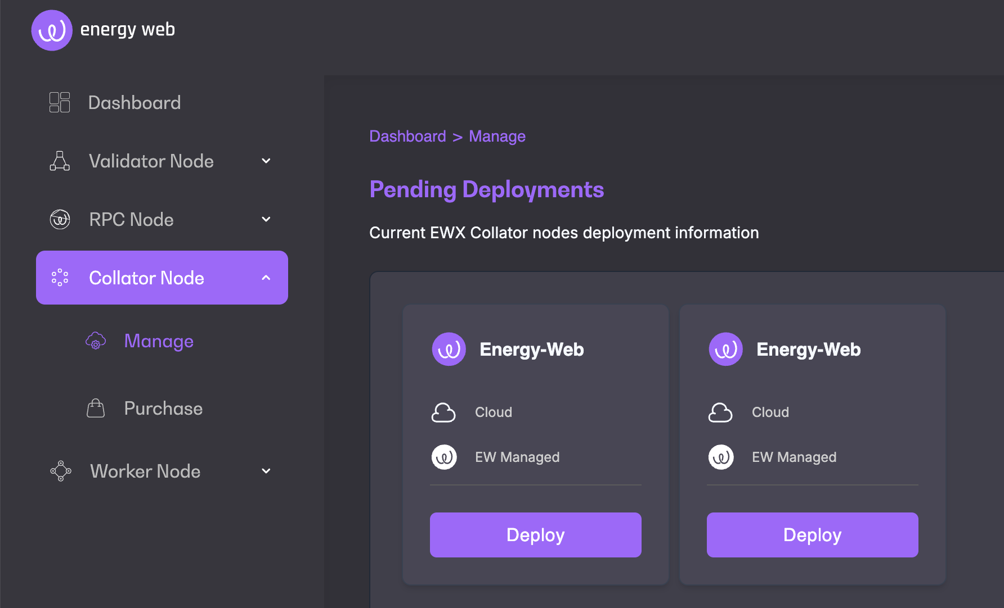Click the Energy Web logo icon
Screen dimensions: 1004x608
52,30
